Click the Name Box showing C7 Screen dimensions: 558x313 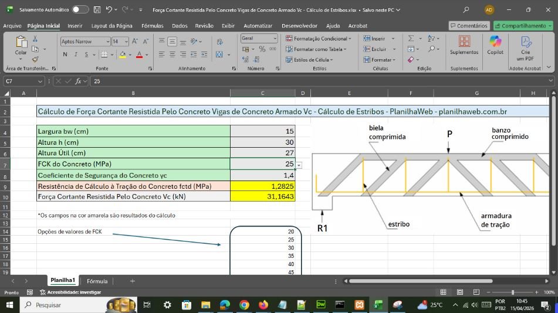pos(23,81)
